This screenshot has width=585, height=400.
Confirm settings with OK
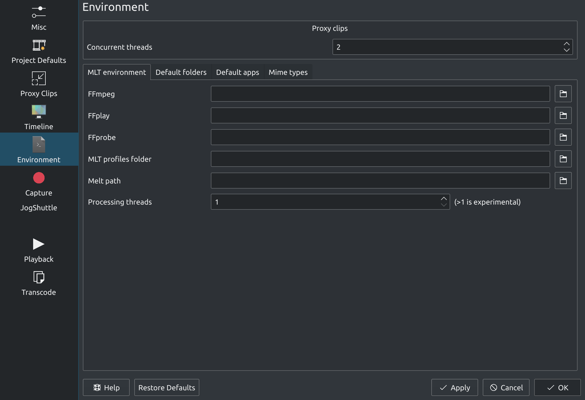[558, 387]
